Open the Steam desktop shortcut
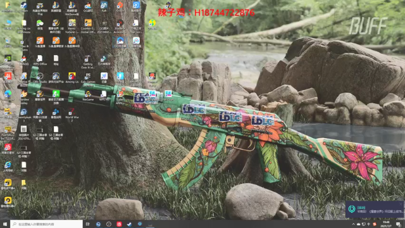This screenshot has height=228, width=405. [24, 6]
